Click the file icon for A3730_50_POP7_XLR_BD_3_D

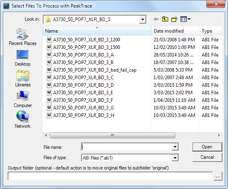49,85
